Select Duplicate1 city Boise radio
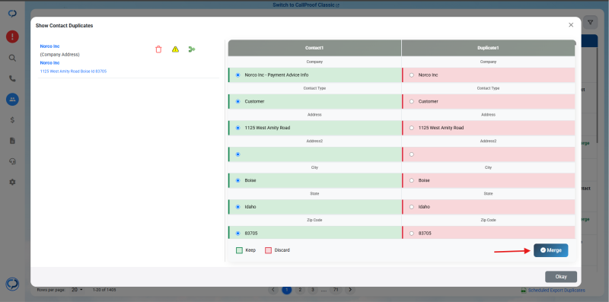Screen dimensions: 609x302 coord(412,180)
